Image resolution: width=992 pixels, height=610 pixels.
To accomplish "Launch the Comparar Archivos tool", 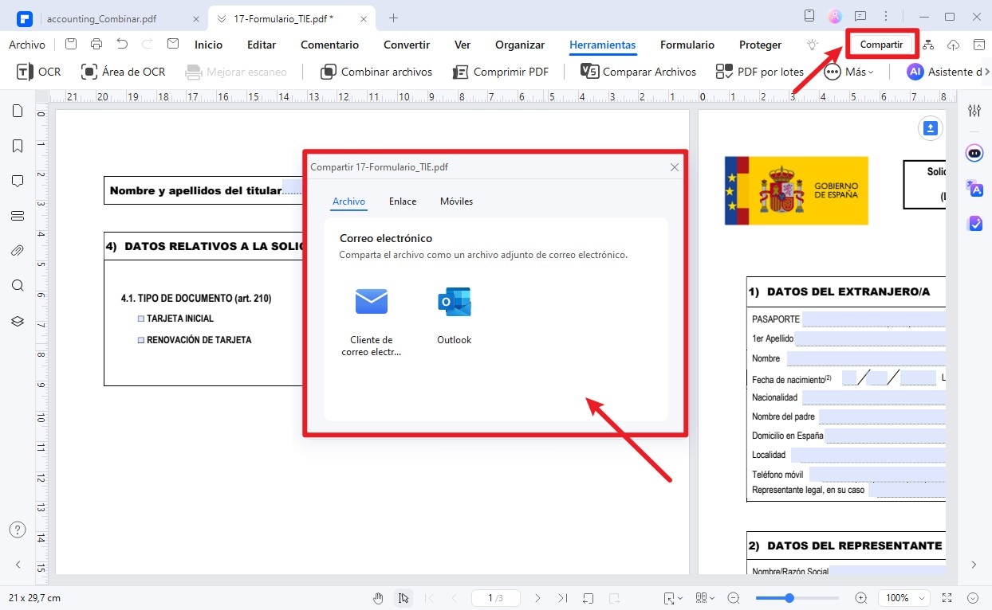I will tap(639, 72).
